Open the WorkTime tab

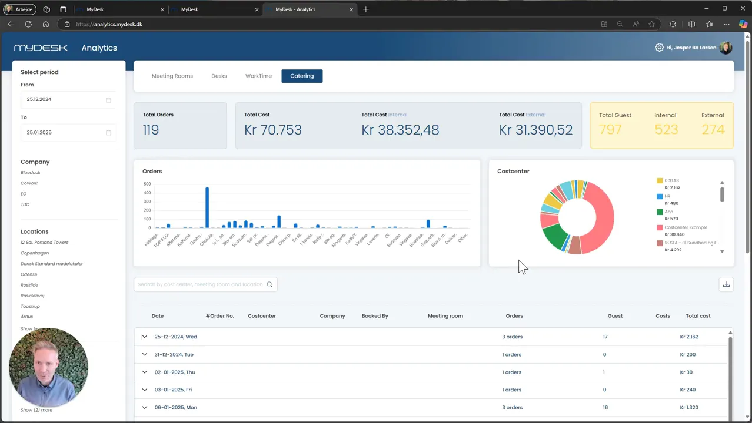(258, 76)
